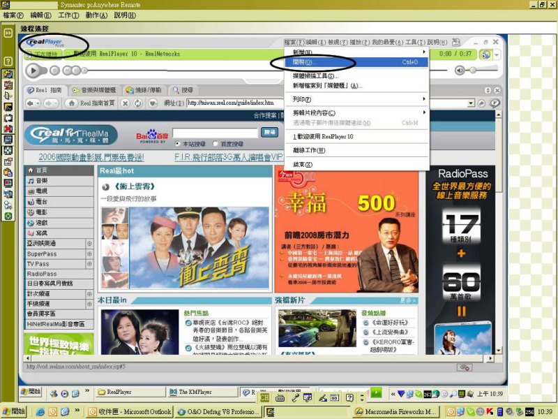Select recent file 1 歡迎使用 RealPlayer 10
This screenshot has height=419, width=558.
point(356,136)
